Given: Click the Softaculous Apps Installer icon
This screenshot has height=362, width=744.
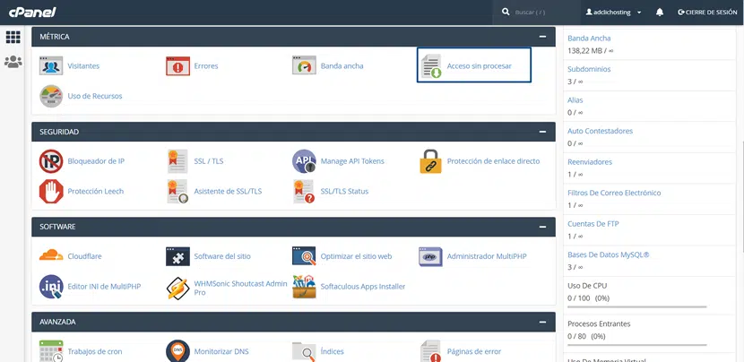Looking at the screenshot, I should 304,287.
